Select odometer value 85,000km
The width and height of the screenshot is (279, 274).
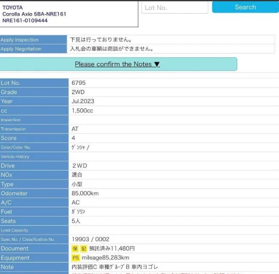[x=85, y=193]
